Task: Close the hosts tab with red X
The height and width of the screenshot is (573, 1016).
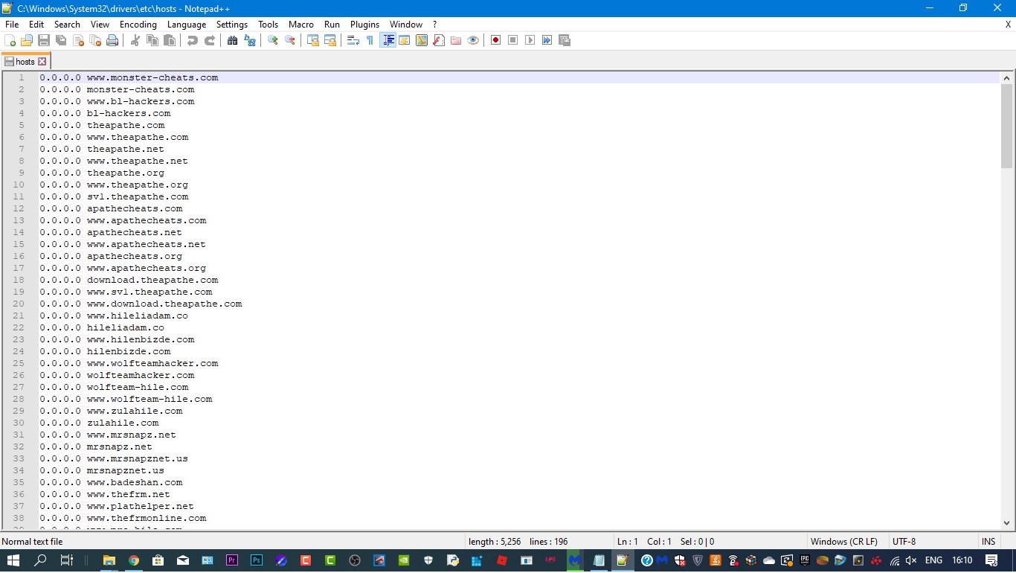Action: [42, 62]
